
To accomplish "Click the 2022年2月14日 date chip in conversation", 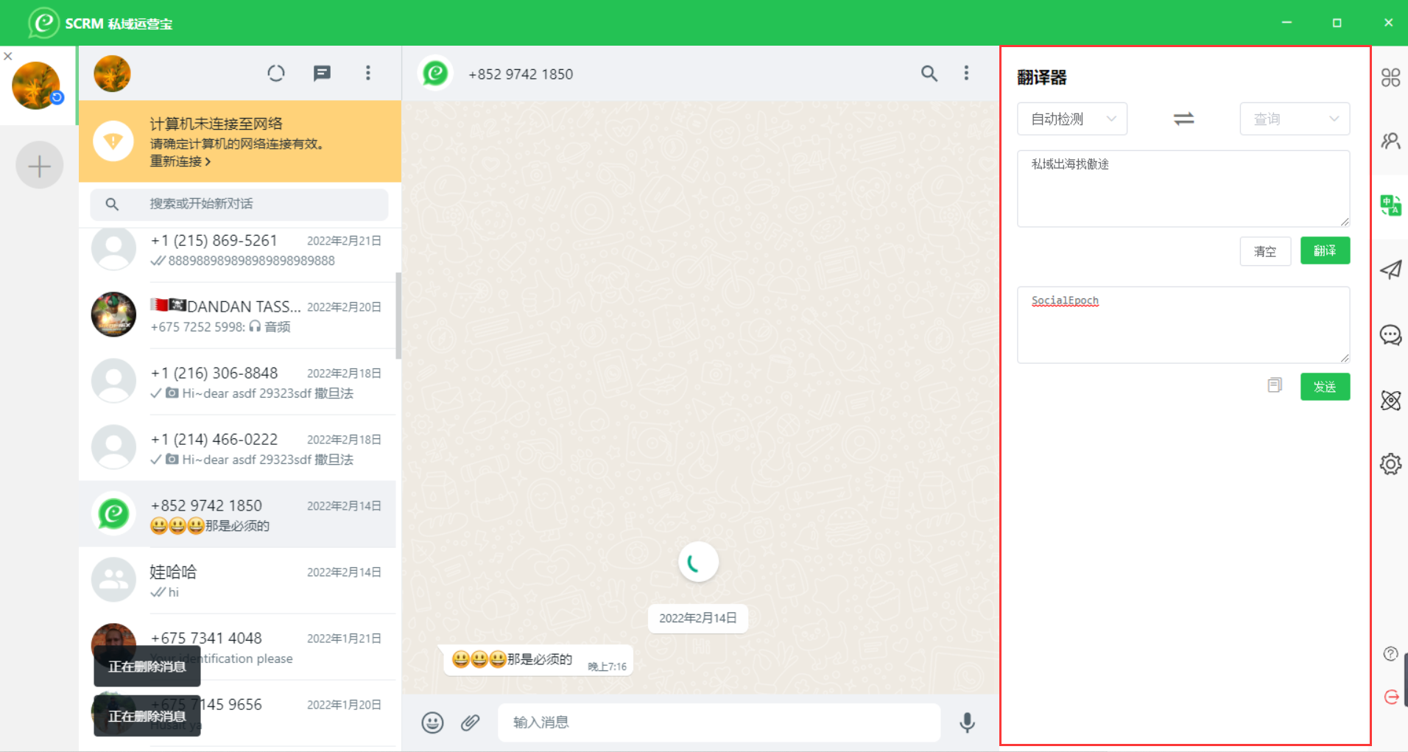I will (698, 618).
